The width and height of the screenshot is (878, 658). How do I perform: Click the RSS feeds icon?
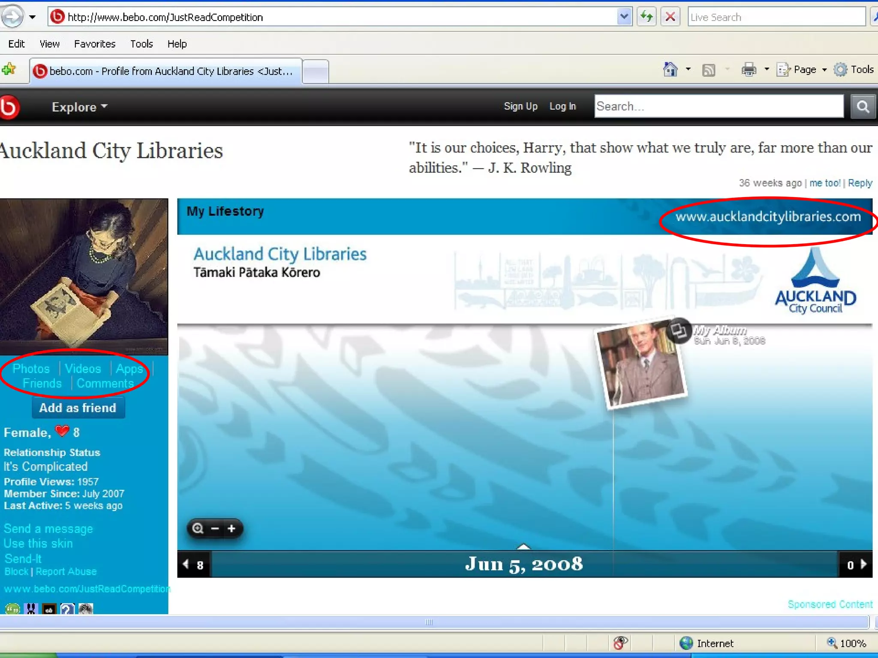click(x=709, y=70)
